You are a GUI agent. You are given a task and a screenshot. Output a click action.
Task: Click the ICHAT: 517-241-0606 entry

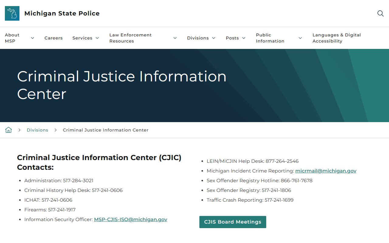[48, 200]
